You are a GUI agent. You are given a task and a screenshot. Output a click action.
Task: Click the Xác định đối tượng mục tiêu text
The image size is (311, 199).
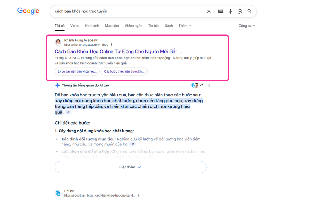tap(88, 139)
